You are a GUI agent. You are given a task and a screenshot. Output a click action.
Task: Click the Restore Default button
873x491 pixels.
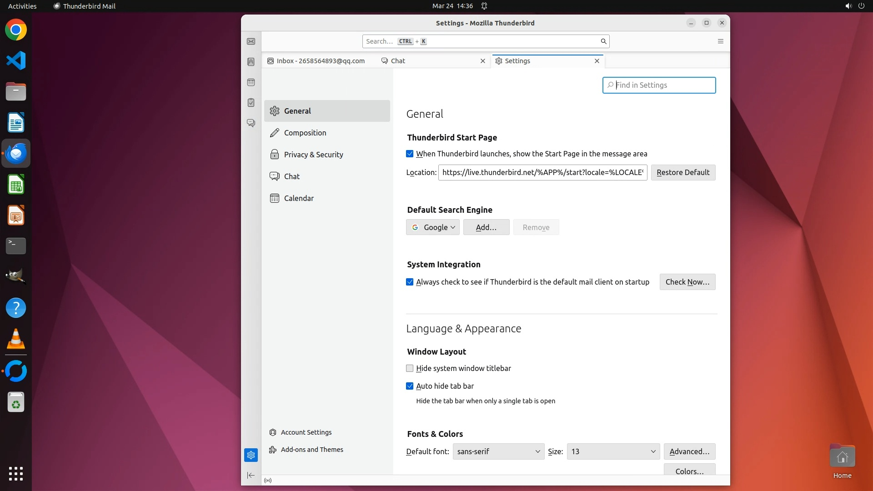(683, 172)
